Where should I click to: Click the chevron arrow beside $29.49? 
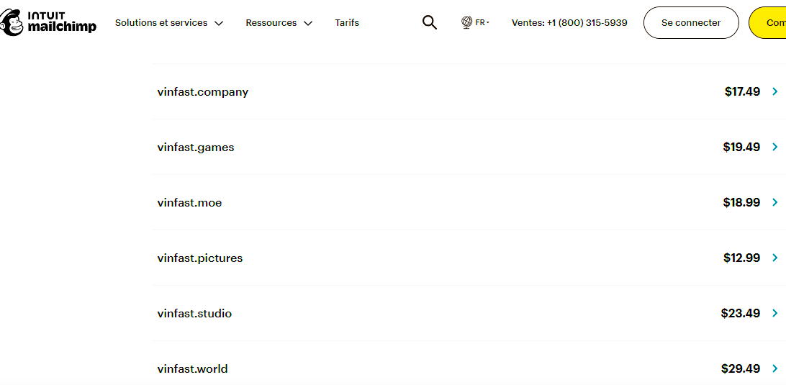coord(775,368)
